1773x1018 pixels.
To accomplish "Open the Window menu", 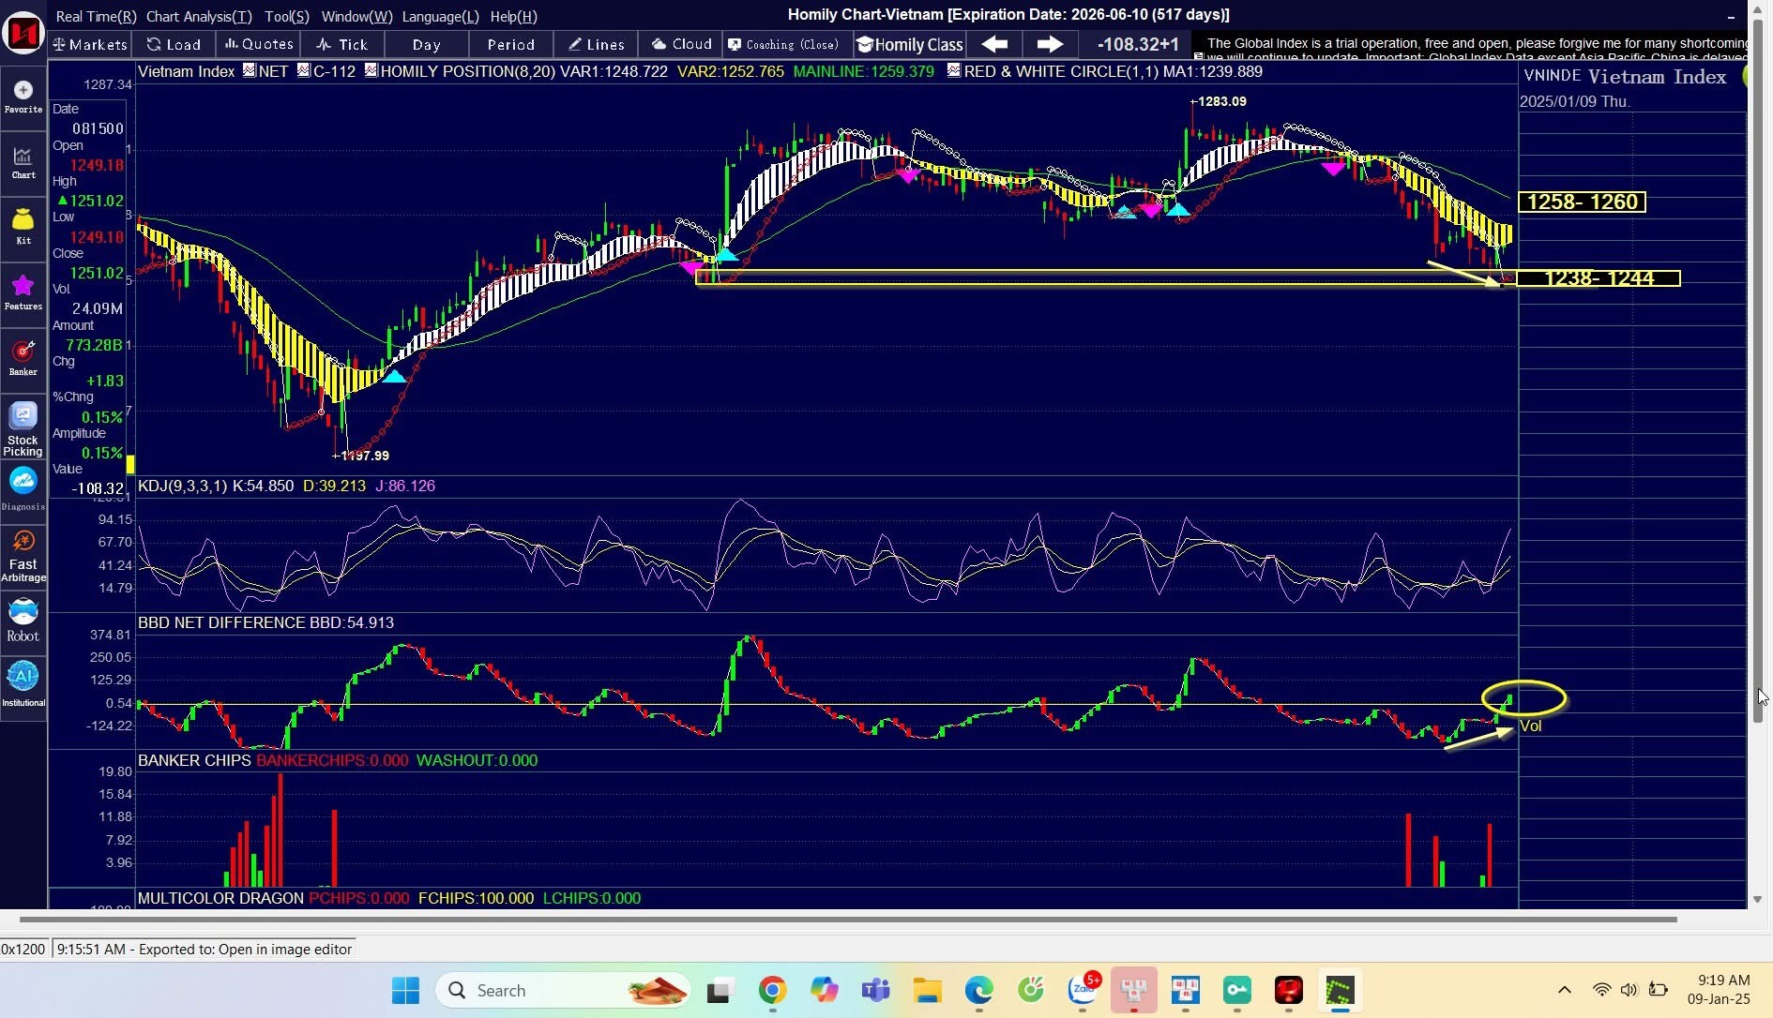I will [x=356, y=16].
